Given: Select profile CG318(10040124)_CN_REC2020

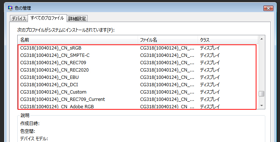Looking at the screenshot, I should point(138,70).
